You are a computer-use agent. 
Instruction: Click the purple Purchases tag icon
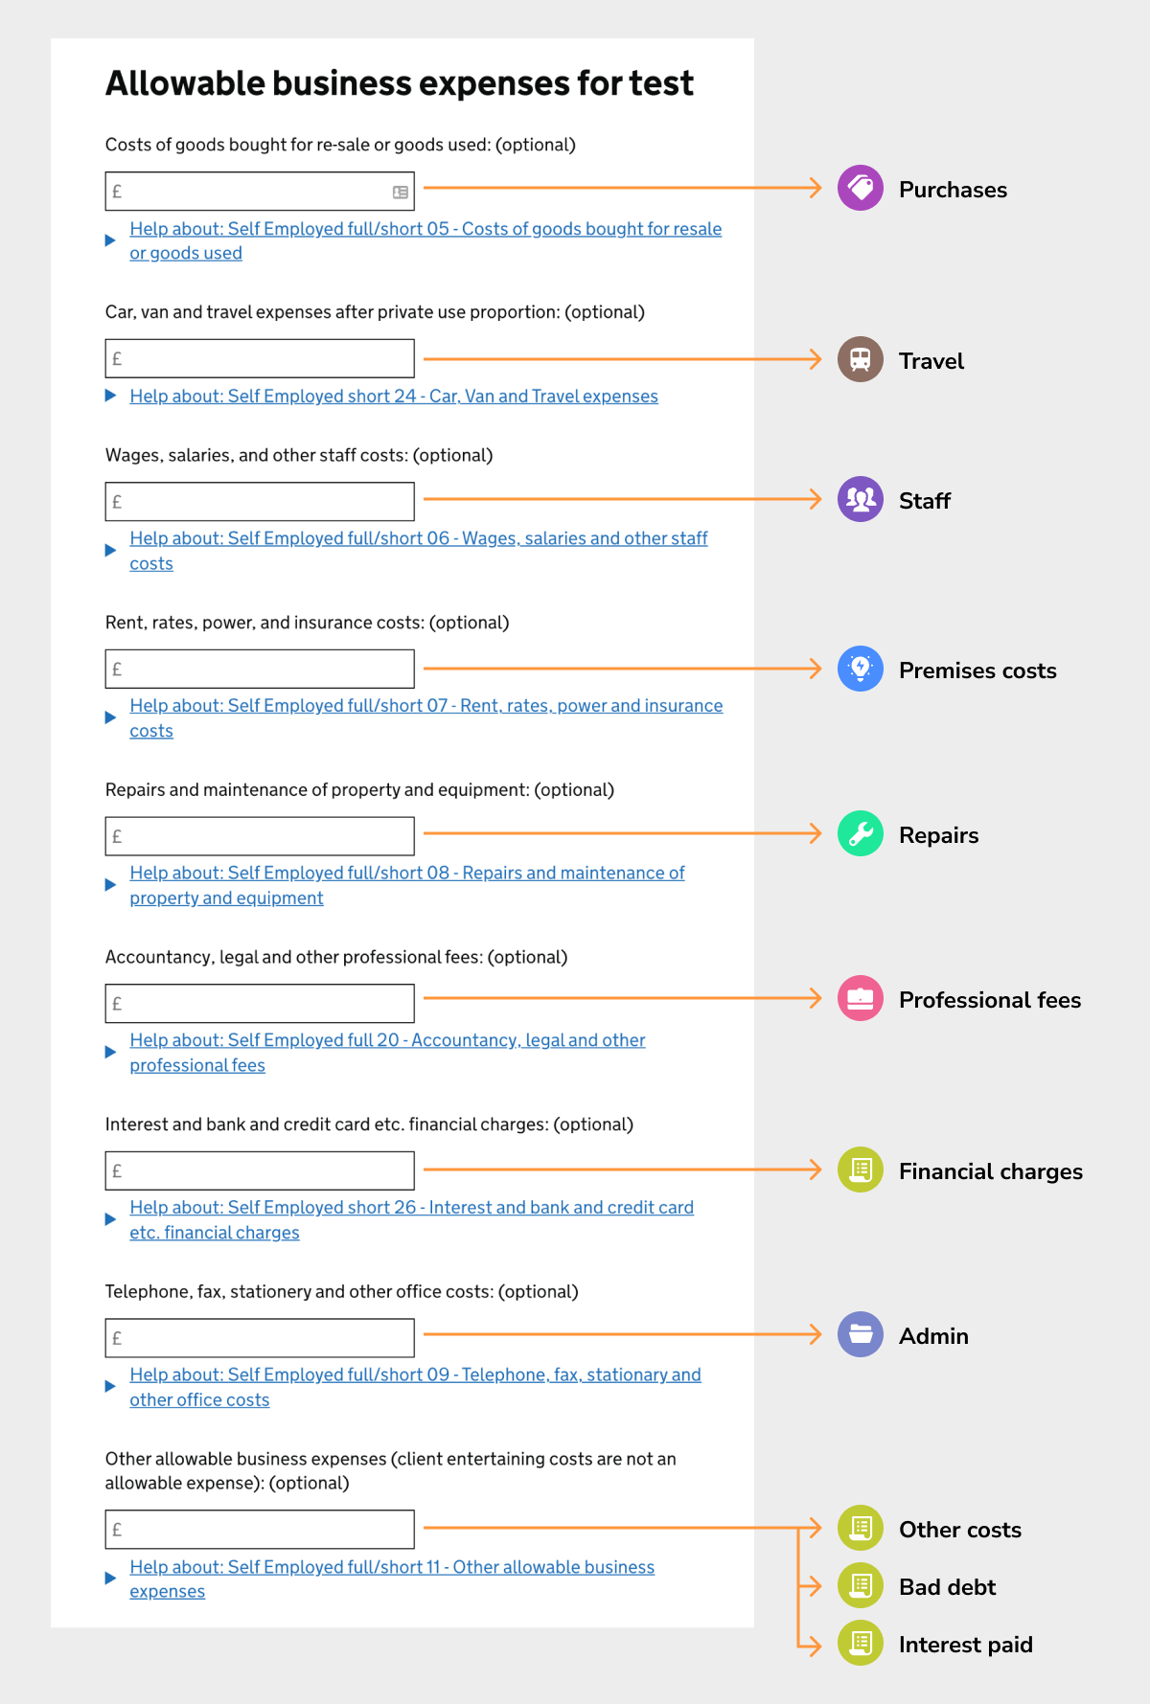861,188
